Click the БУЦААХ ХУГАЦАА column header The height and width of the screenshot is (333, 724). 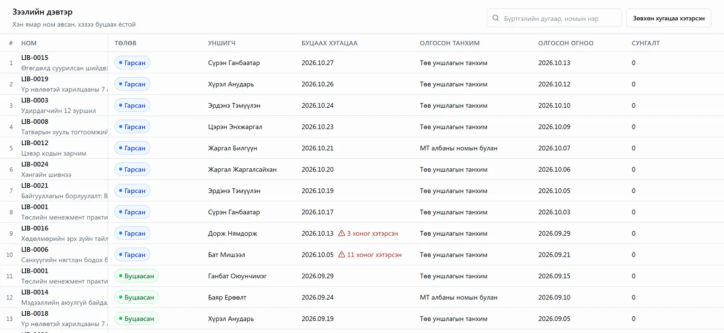tap(329, 43)
